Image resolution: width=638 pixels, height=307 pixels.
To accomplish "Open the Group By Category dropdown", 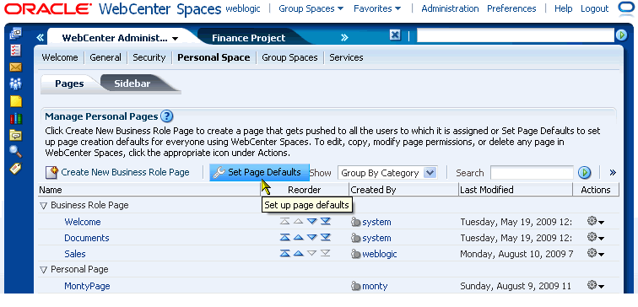I will point(430,173).
